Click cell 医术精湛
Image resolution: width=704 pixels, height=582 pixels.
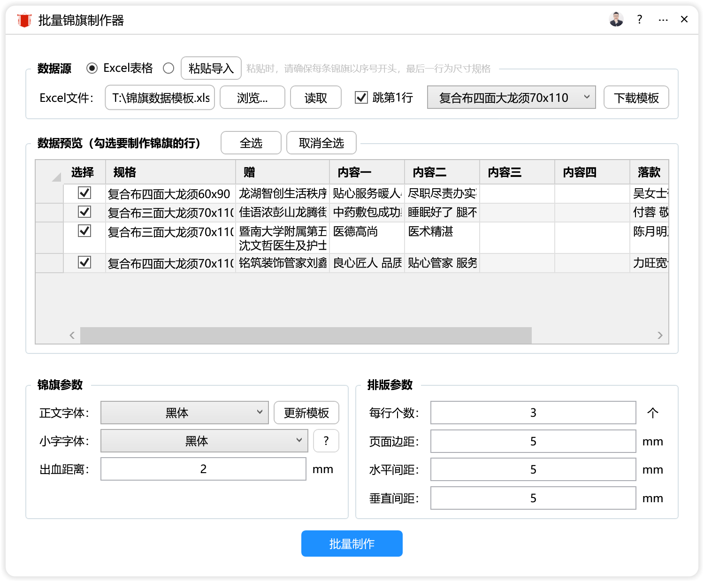[443, 238]
